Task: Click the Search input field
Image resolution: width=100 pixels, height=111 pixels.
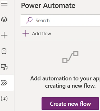Action: click(60, 21)
